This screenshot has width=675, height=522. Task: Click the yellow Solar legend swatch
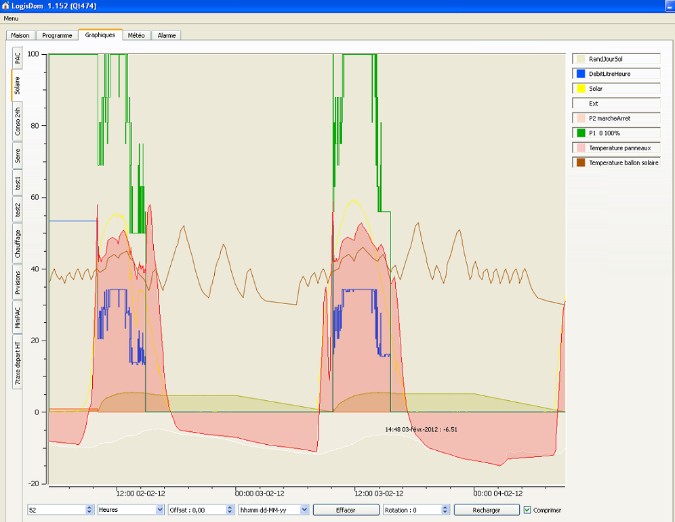pos(580,89)
